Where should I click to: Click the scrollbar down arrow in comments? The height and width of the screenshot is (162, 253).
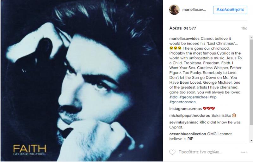(251, 141)
